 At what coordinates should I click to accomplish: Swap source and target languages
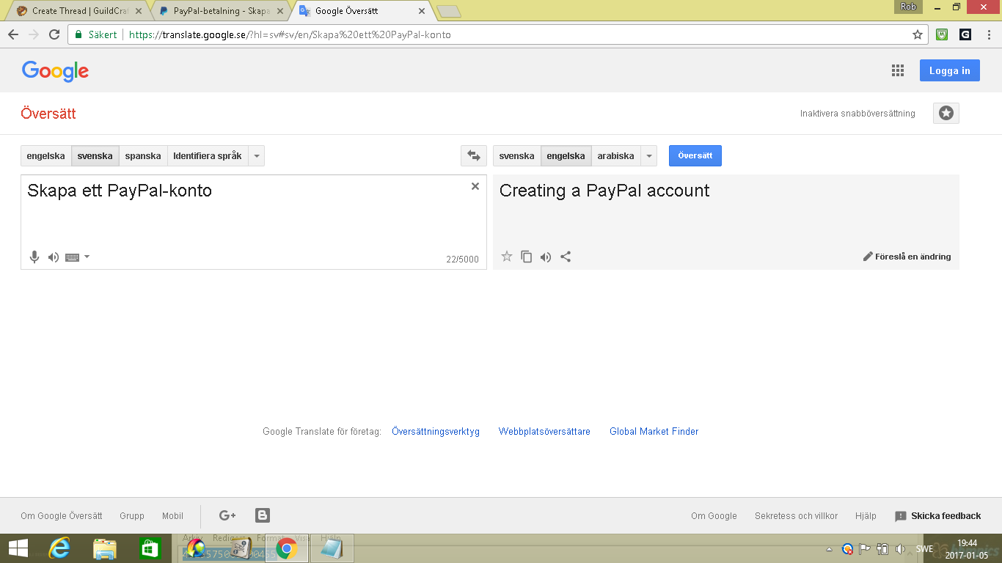click(x=474, y=155)
